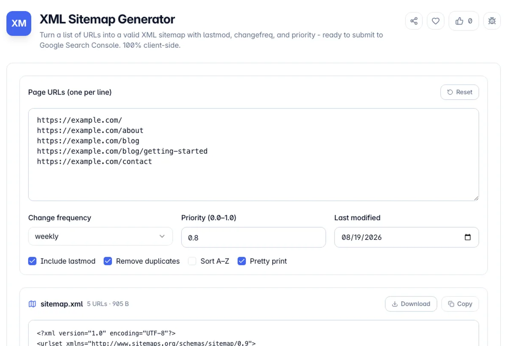Click the "5 URLs · 905 B" summary text
512x346 pixels.
pyautogui.click(x=108, y=304)
